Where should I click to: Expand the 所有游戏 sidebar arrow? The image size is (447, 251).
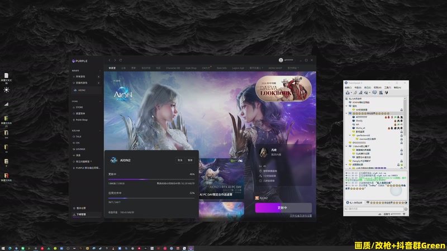click(x=99, y=76)
